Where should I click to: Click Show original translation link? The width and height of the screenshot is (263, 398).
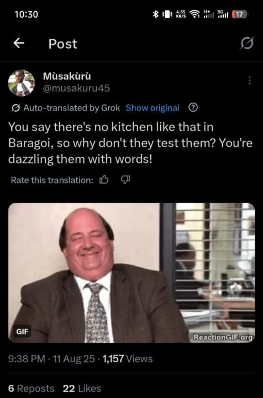[x=152, y=108]
